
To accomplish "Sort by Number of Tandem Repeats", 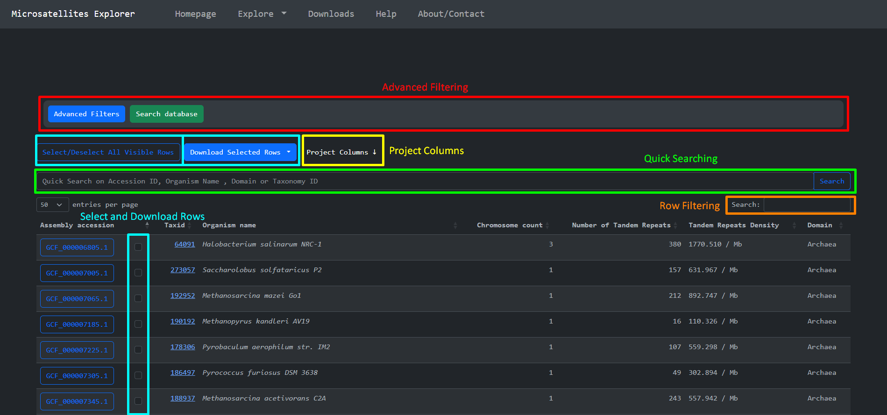I will 675,225.
